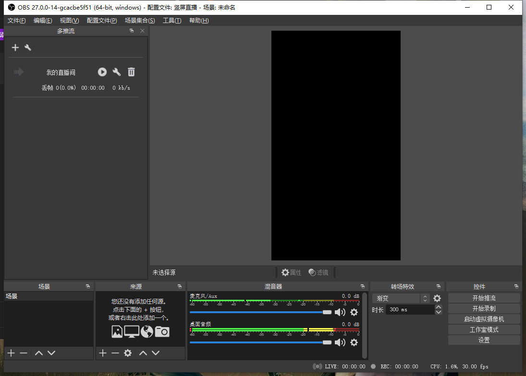The height and width of the screenshot is (376, 526).
Task: Click the 开始推流 button
Action: tap(484, 298)
